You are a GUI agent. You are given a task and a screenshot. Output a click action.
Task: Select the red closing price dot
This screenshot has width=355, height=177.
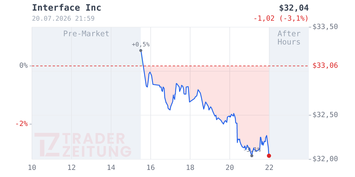(x=269, y=156)
